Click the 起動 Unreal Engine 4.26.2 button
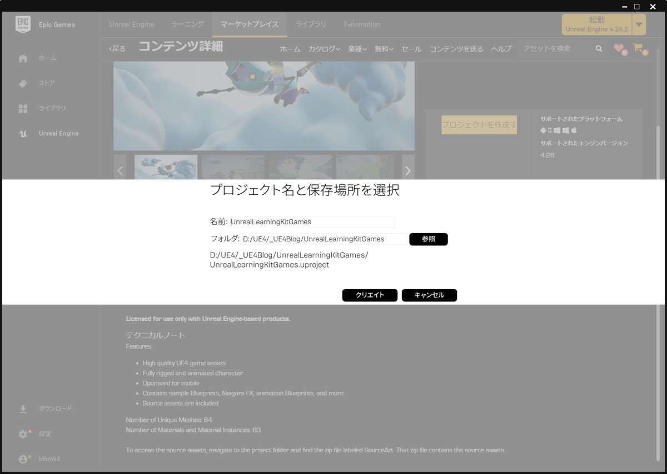The image size is (667, 474). [x=596, y=24]
